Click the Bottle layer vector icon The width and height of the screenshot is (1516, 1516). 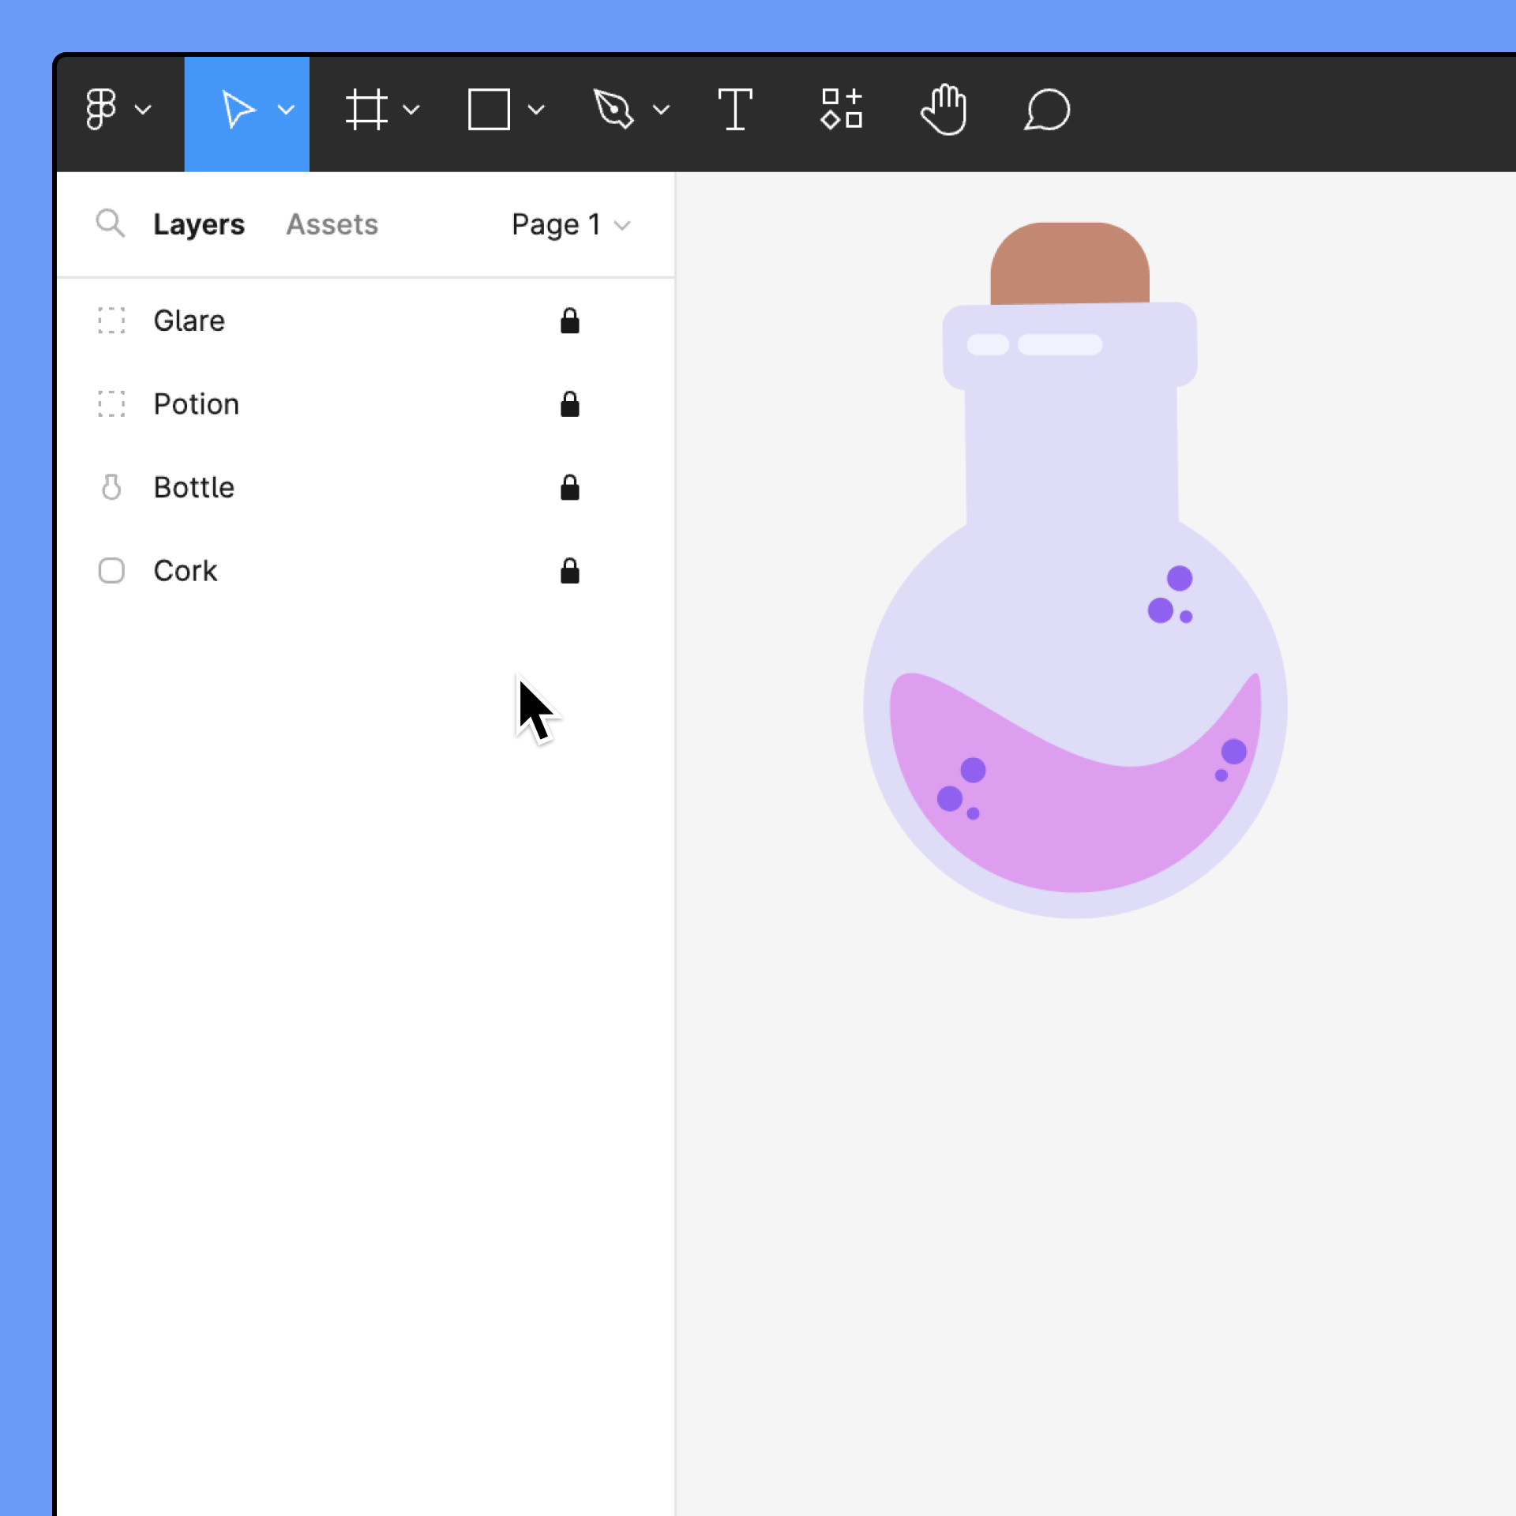[x=111, y=487]
